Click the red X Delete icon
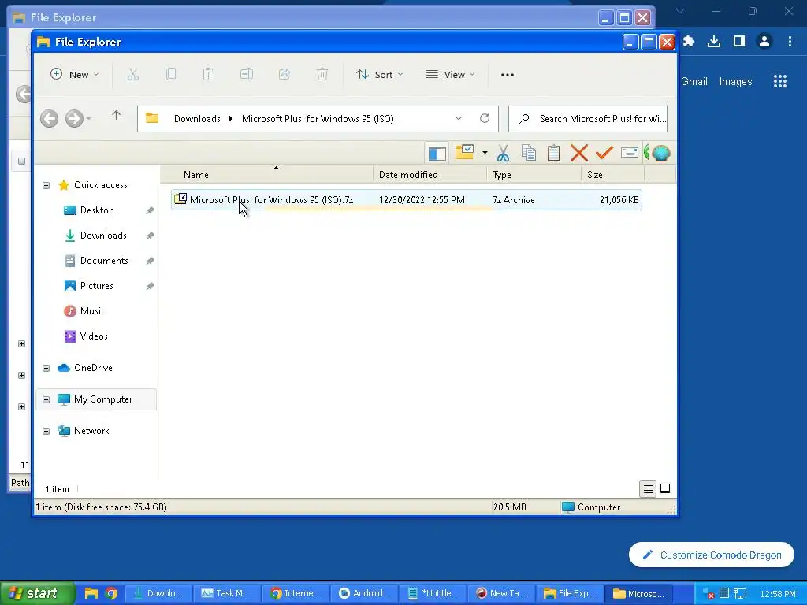This screenshot has width=807, height=605. [579, 153]
